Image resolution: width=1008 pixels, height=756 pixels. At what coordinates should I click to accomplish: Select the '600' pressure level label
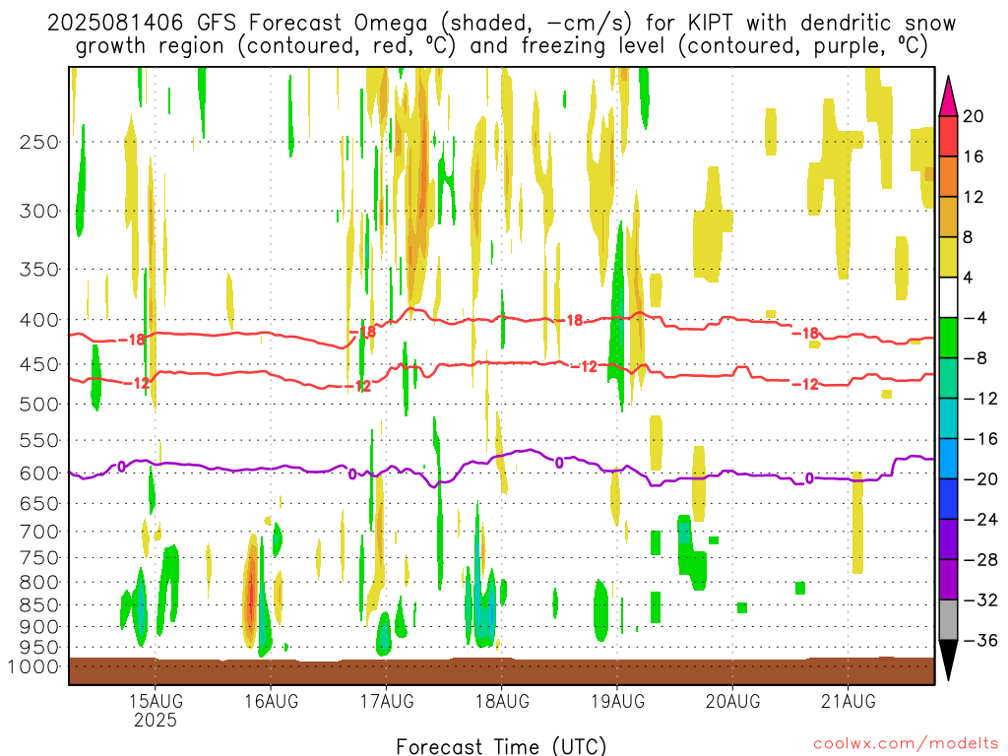pyautogui.click(x=38, y=473)
